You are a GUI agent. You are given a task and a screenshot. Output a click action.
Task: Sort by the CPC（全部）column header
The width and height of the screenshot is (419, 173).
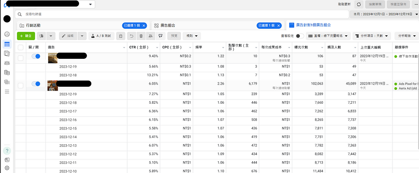click(172, 47)
